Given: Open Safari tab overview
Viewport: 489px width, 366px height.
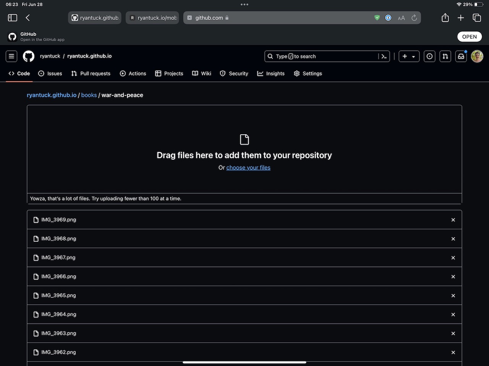Looking at the screenshot, I should click(x=477, y=18).
